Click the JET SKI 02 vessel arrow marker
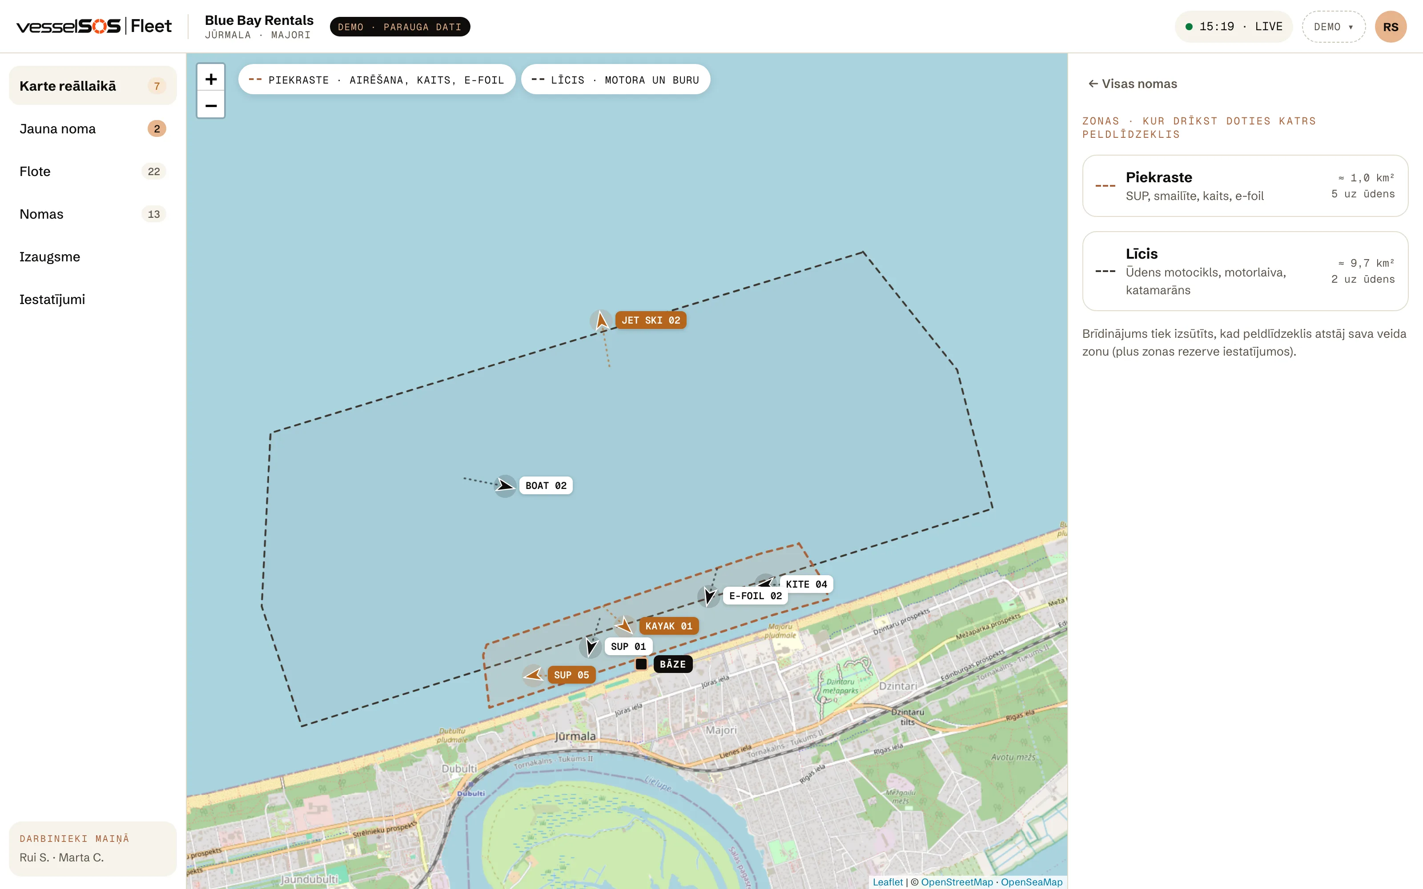This screenshot has width=1423, height=889. (x=601, y=321)
